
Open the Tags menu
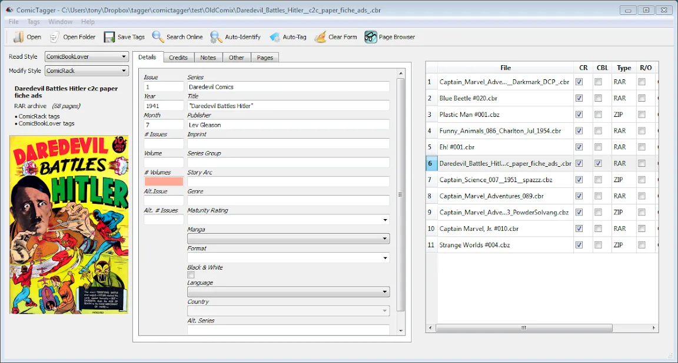34,22
